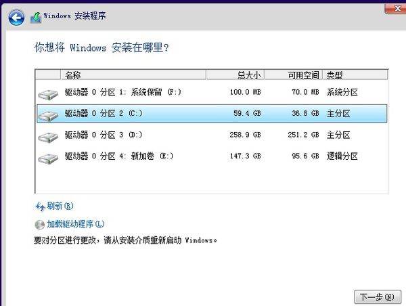Click the 逻辑分区 type cell
Image resolution: width=406 pixels, height=306 pixels.
click(342, 156)
